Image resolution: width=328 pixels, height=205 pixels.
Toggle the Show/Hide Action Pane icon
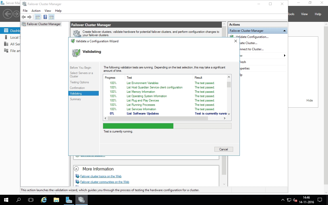point(52,17)
